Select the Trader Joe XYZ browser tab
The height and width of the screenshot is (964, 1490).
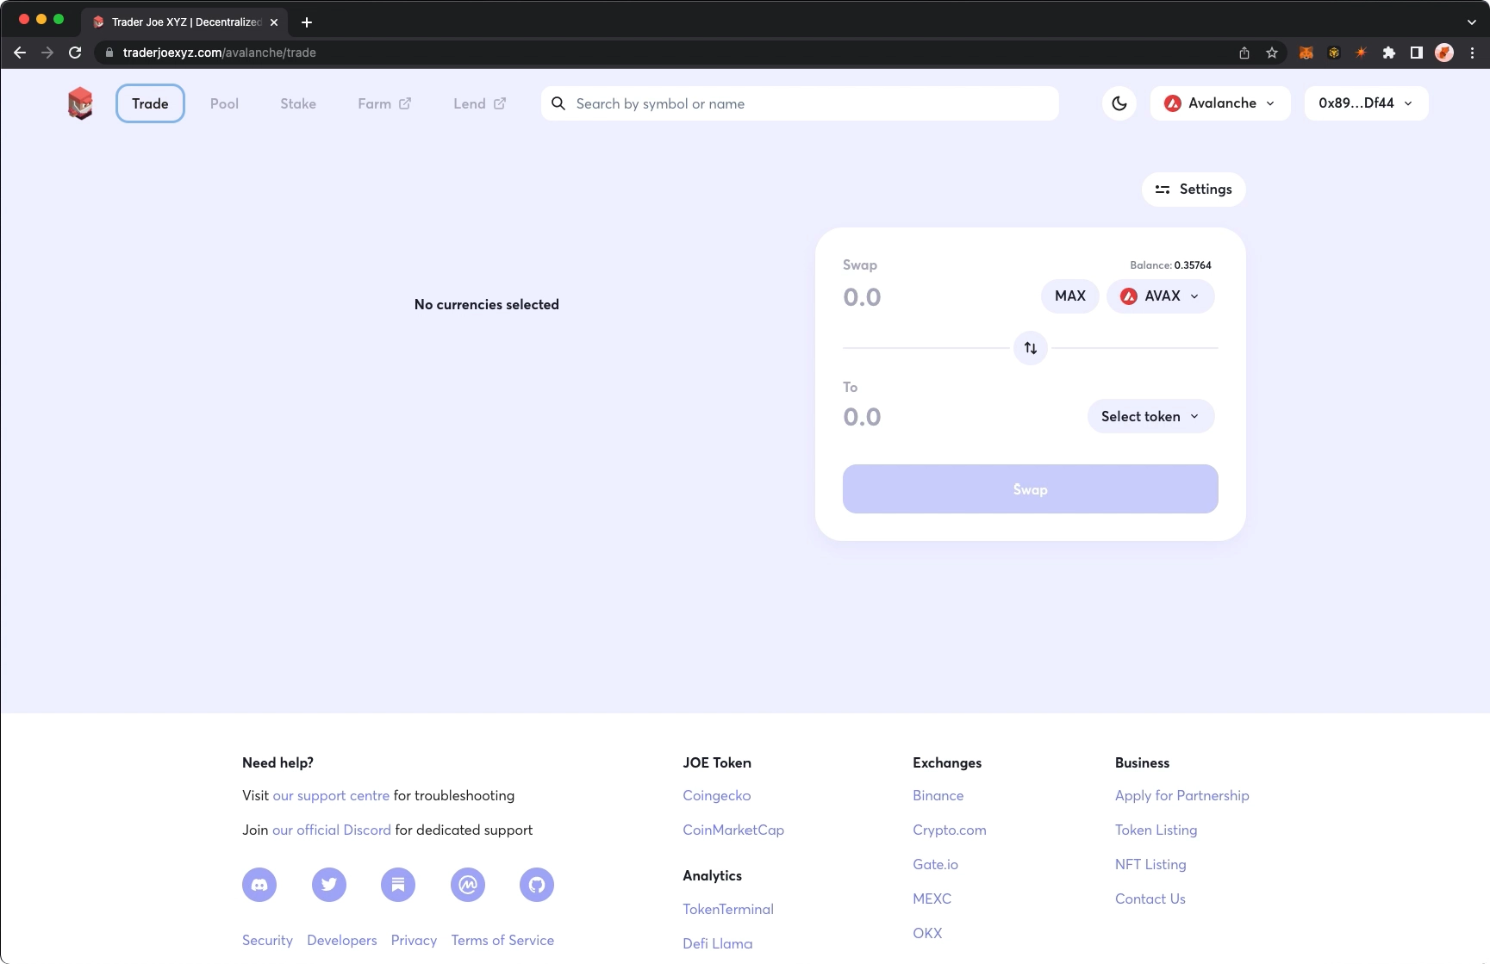[185, 22]
